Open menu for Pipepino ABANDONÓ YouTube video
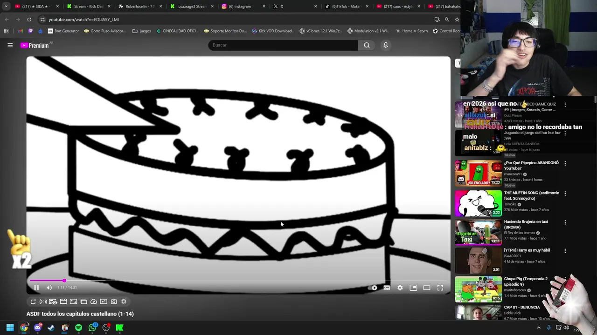Viewport: 597px width, 335px height. tap(565, 163)
